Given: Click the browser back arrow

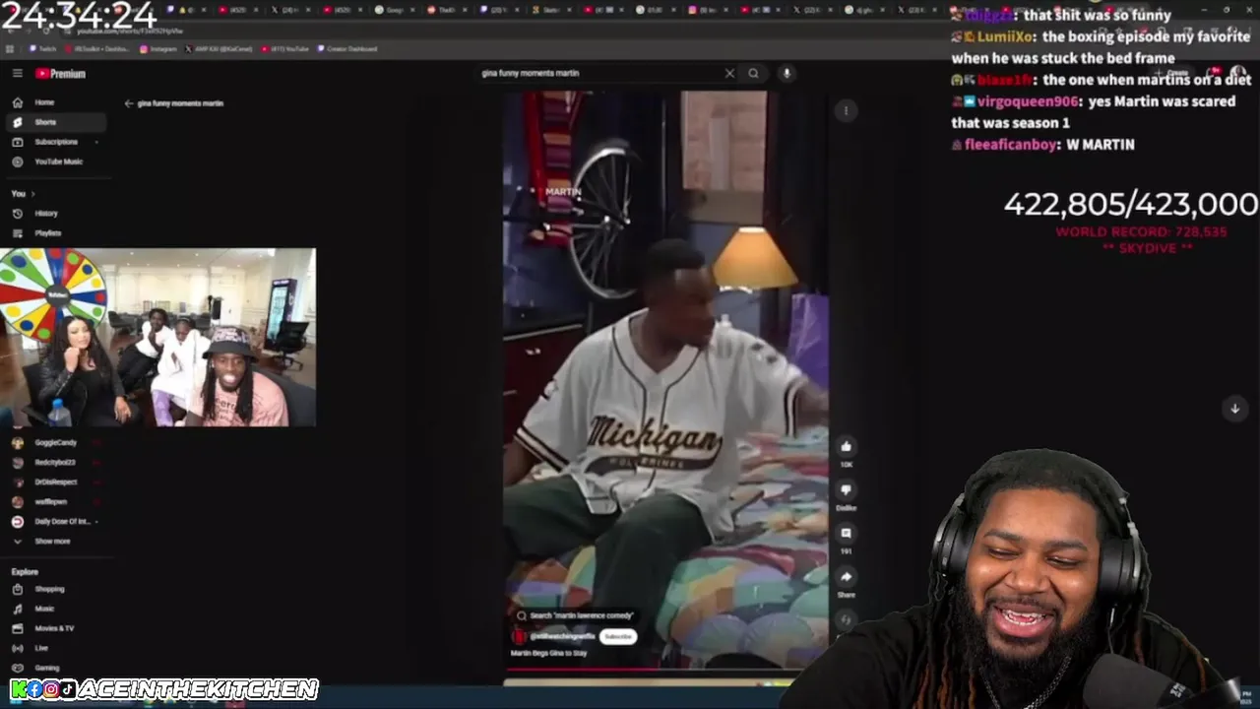Looking at the screenshot, I should [12, 31].
